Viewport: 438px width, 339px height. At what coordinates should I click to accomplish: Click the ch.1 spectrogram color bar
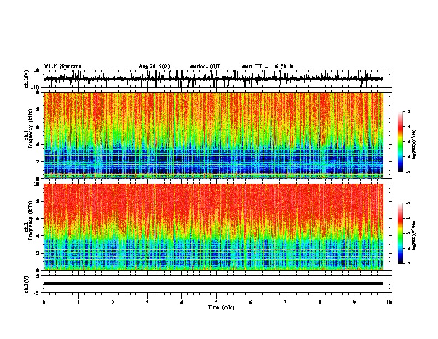tap(400, 142)
